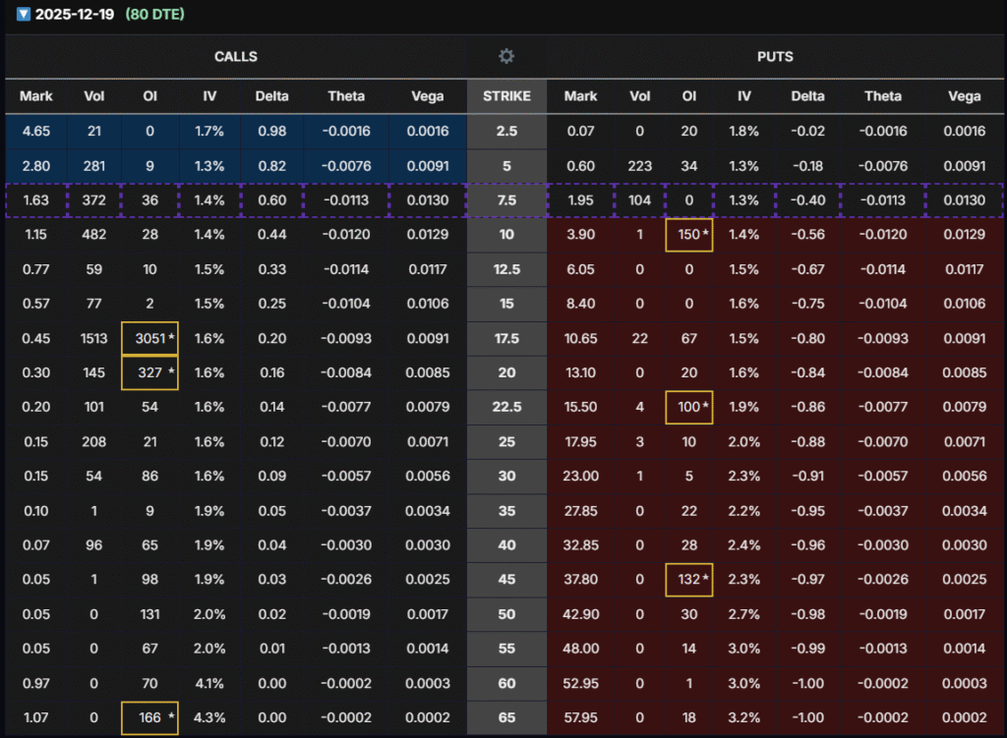The height and width of the screenshot is (738, 1007).
Task: Open the options chain settings gear
Action: pos(506,56)
